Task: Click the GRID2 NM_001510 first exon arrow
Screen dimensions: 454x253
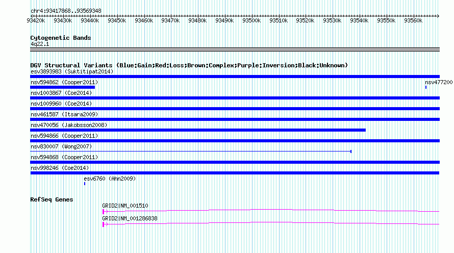Action: click(x=105, y=212)
